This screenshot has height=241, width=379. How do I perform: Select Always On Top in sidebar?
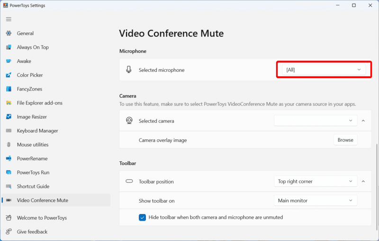coord(56,47)
